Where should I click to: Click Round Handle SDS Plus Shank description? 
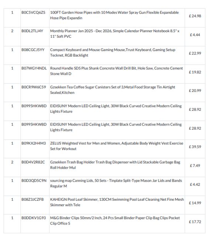[116, 71]
